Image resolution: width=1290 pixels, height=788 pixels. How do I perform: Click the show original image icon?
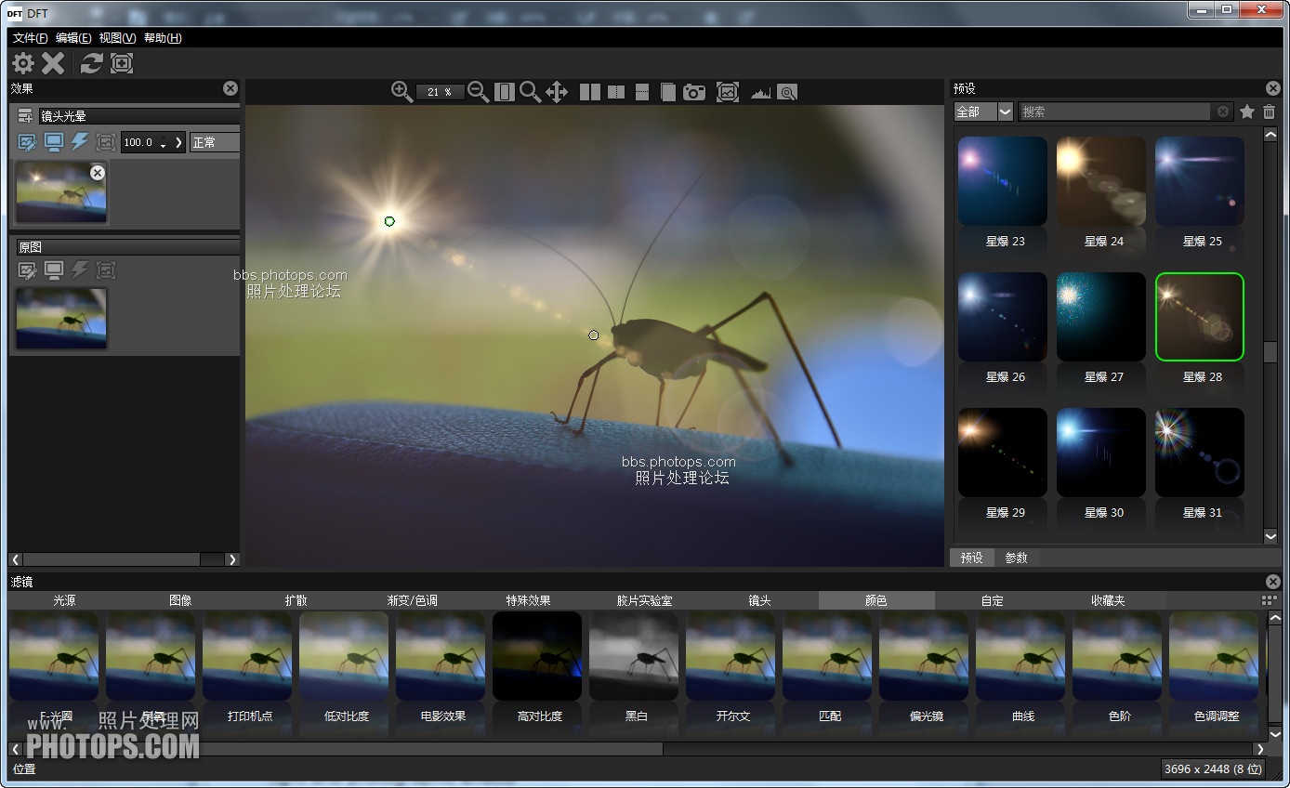tap(728, 92)
